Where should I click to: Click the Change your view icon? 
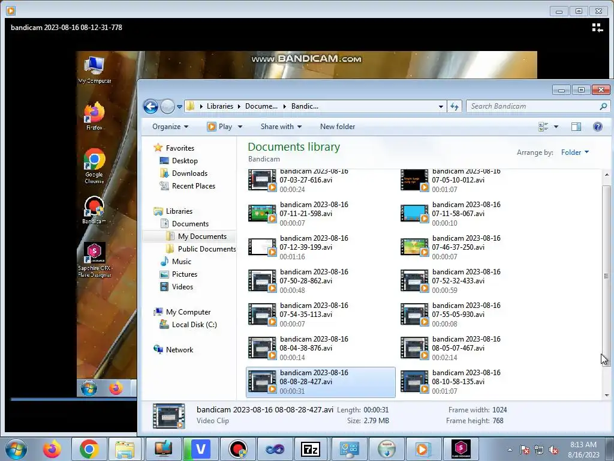[543, 127]
